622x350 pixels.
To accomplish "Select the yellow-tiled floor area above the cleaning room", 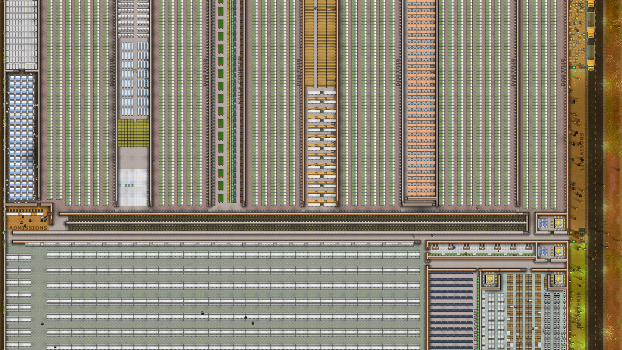I will point(133,133).
